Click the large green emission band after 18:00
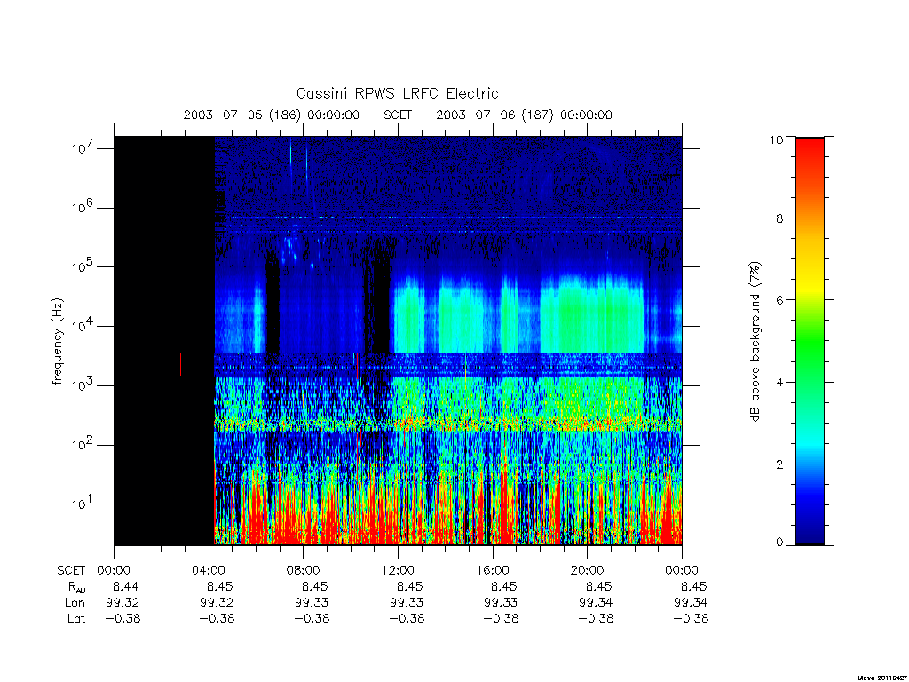The width and height of the screenshot is (909, 682). click(591, 318)
